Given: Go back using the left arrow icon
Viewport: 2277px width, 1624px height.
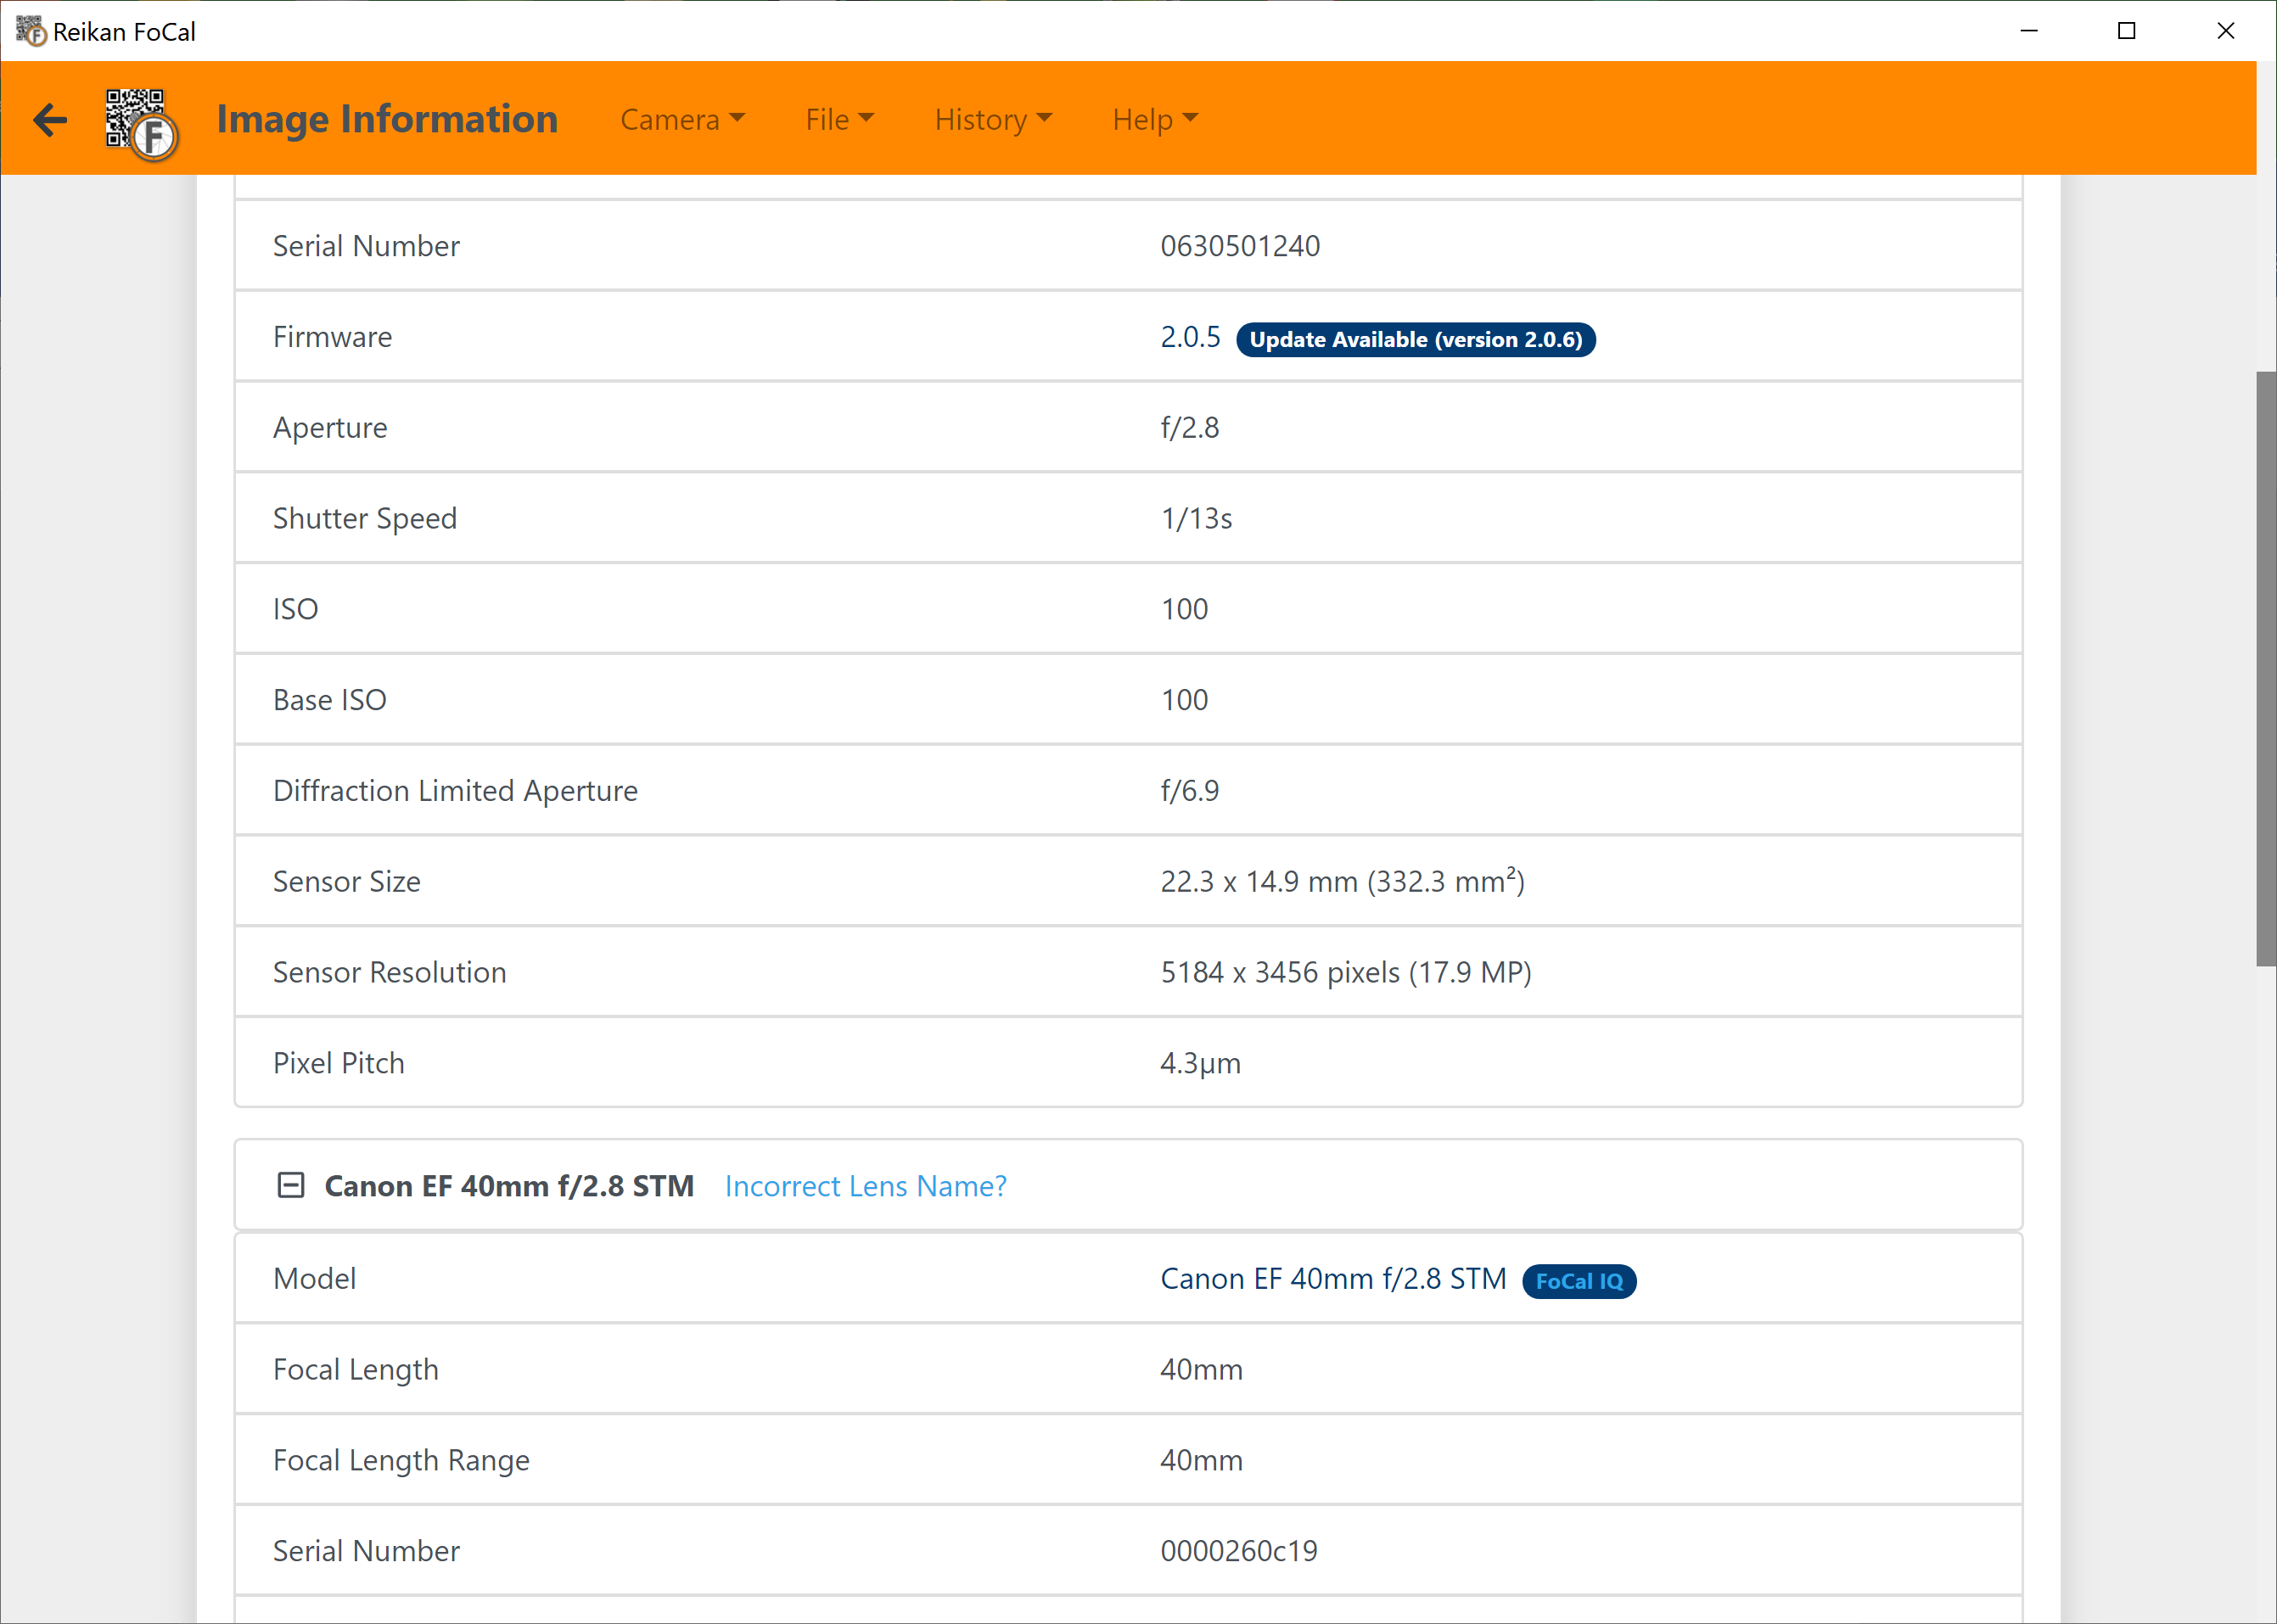Looking at the screenshot, I should (x=50, y=120).
